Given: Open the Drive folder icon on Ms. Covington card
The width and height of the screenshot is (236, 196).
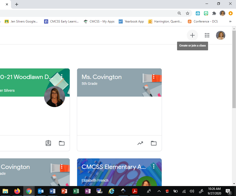Looking at the screenshot, I should pos(153,143).
